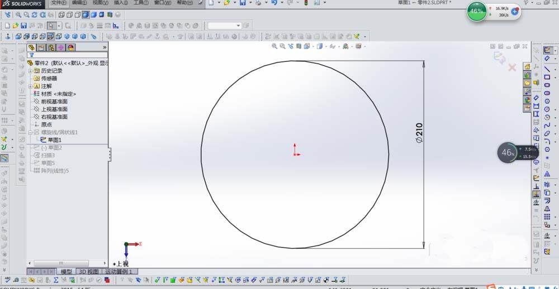Open the task pane home icon

527,66
